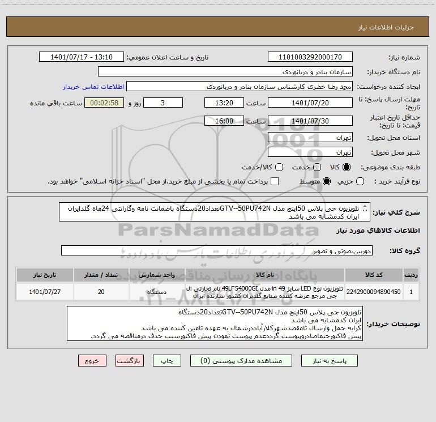Click the پاسخ به نیاز button
The height and width of the screenshot is (422, 436).
pos(330,361)
